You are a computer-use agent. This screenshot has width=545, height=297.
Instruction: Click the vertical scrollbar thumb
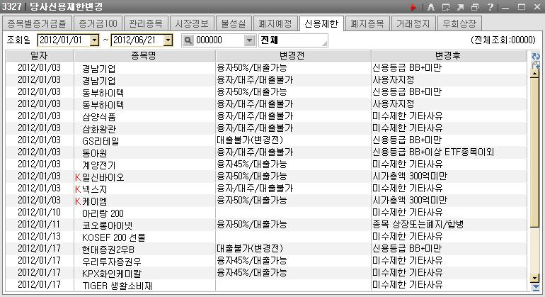535,152
